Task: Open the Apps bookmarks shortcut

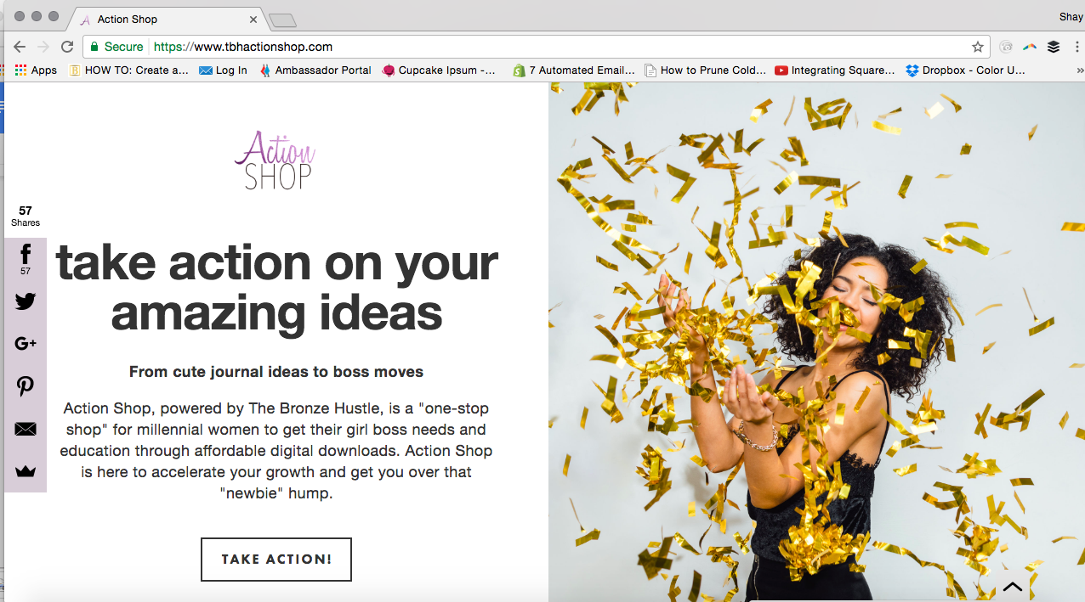Action: coord(36,70)
